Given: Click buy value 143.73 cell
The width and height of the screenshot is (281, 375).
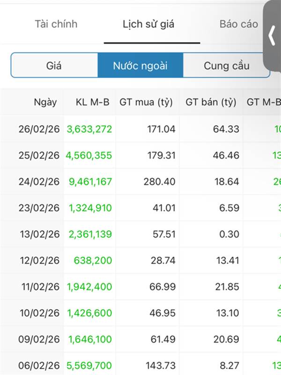Looking at the screenshot, I should (160, 365).
